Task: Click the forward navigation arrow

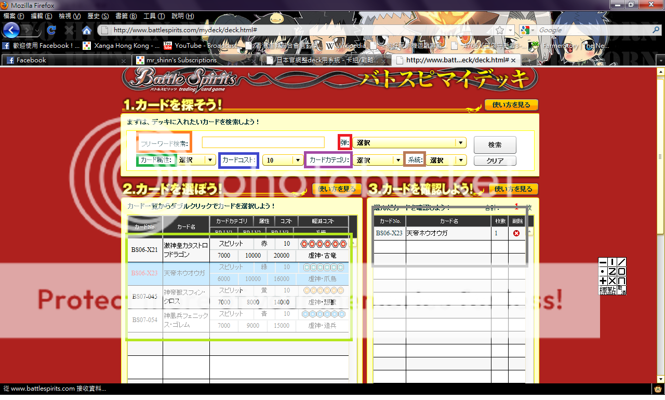Action: (26, 30)
